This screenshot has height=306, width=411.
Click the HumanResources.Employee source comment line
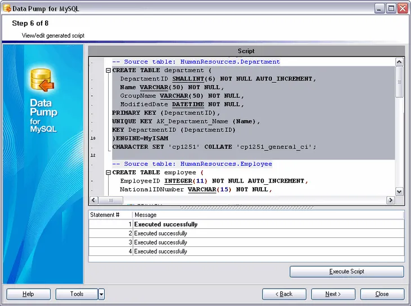(192, 164)
